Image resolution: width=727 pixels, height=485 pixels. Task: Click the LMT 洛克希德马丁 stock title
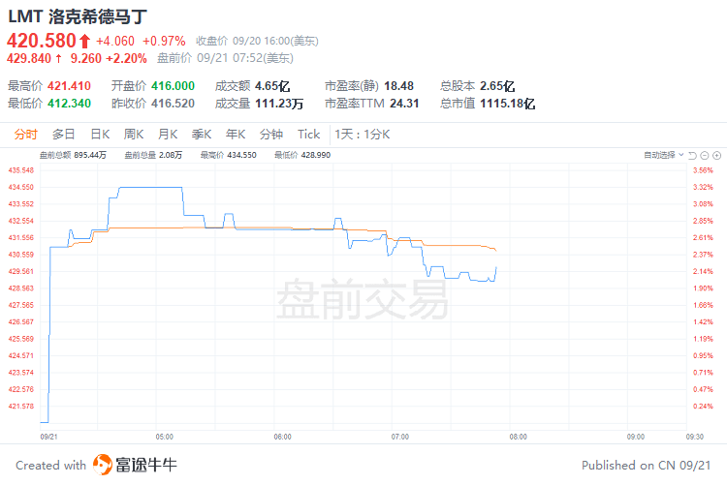(78, 16)
